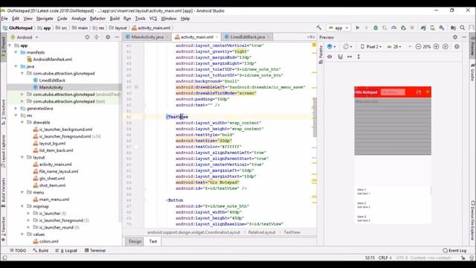
Task: Open the SDK Manager icon
Action: pos(442,28)
